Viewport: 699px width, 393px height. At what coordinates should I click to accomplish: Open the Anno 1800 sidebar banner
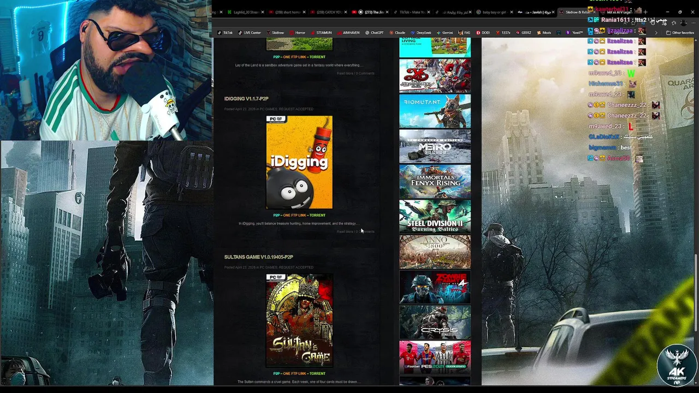click(435, 252)
